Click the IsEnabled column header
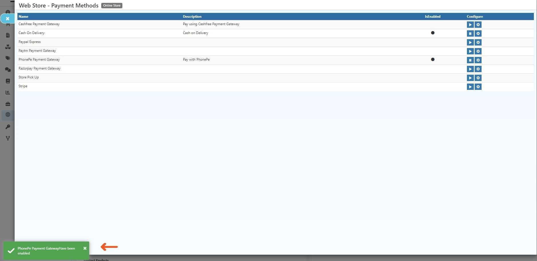537x261 pixels. point(432,17)
